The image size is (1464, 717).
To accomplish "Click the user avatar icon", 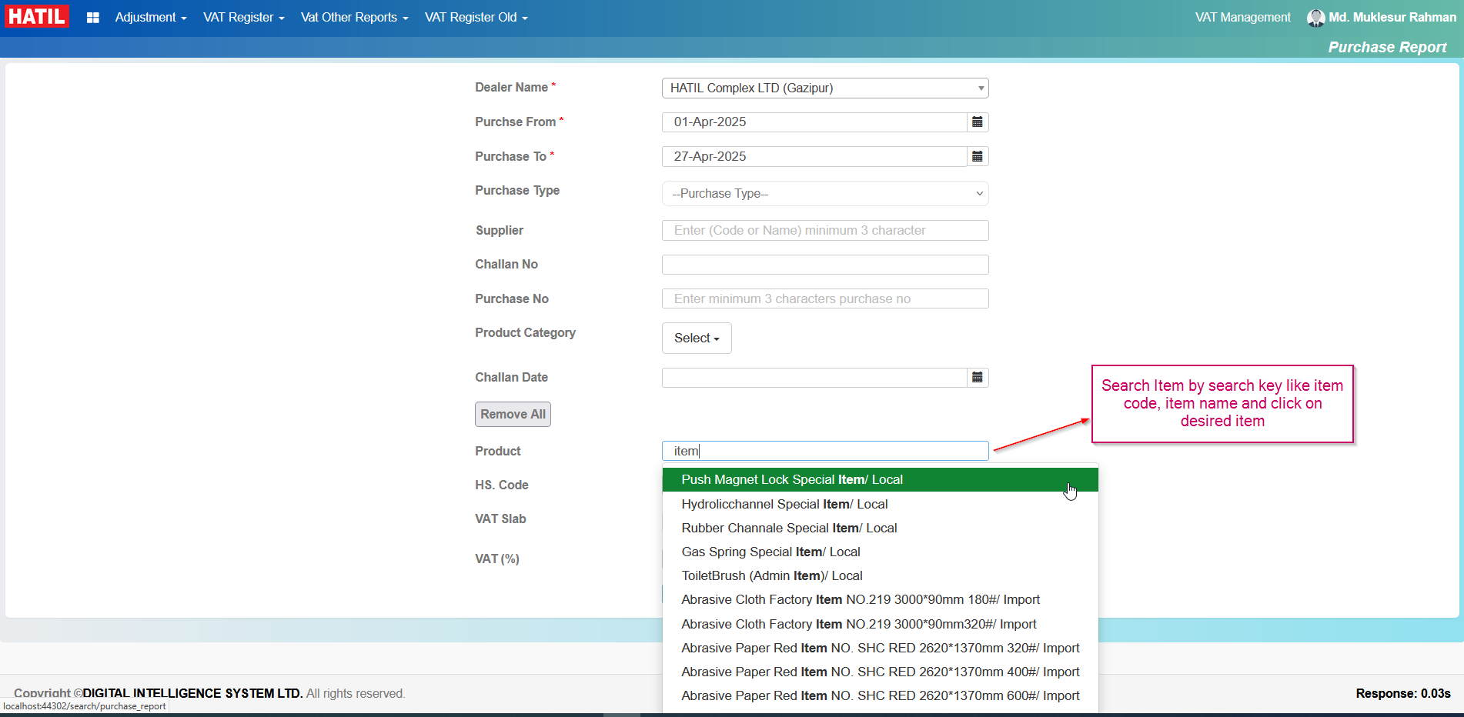I will click(x=1315, y=18).
